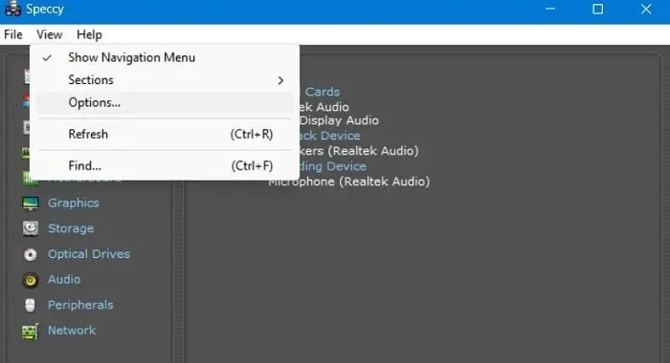Click the Graphics monitor icon
Image resolution: width=670 pixels, height=363 pixels.
pyautogui.click(x=31, y=203)
